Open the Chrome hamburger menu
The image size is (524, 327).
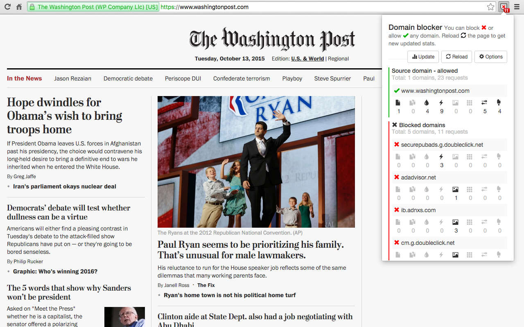516,7
